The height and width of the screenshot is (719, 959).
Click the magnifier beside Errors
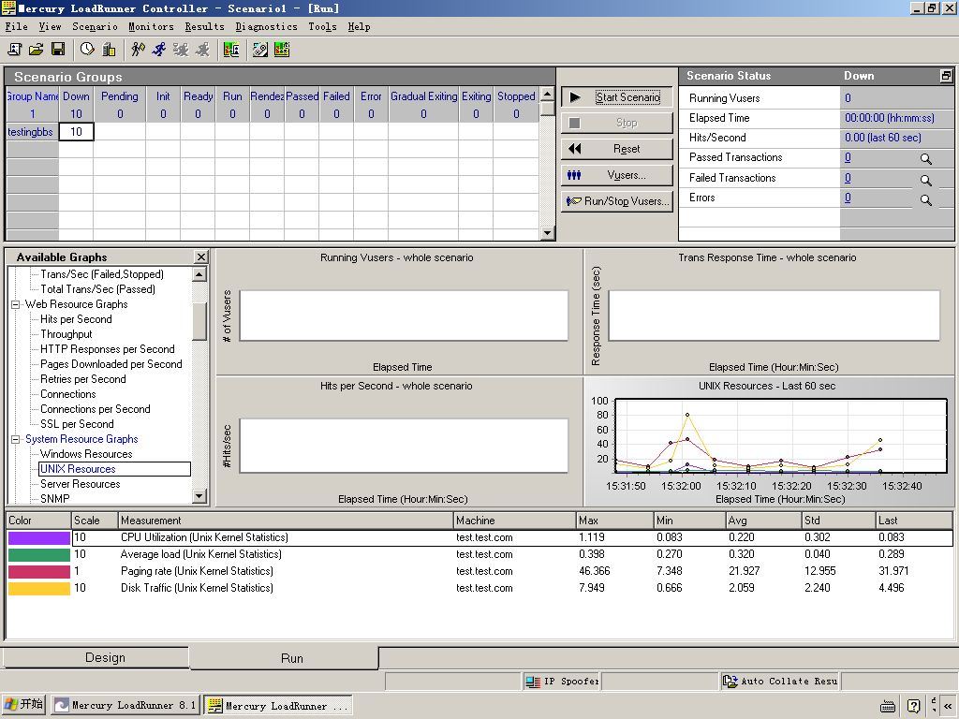tap(926, 200)
